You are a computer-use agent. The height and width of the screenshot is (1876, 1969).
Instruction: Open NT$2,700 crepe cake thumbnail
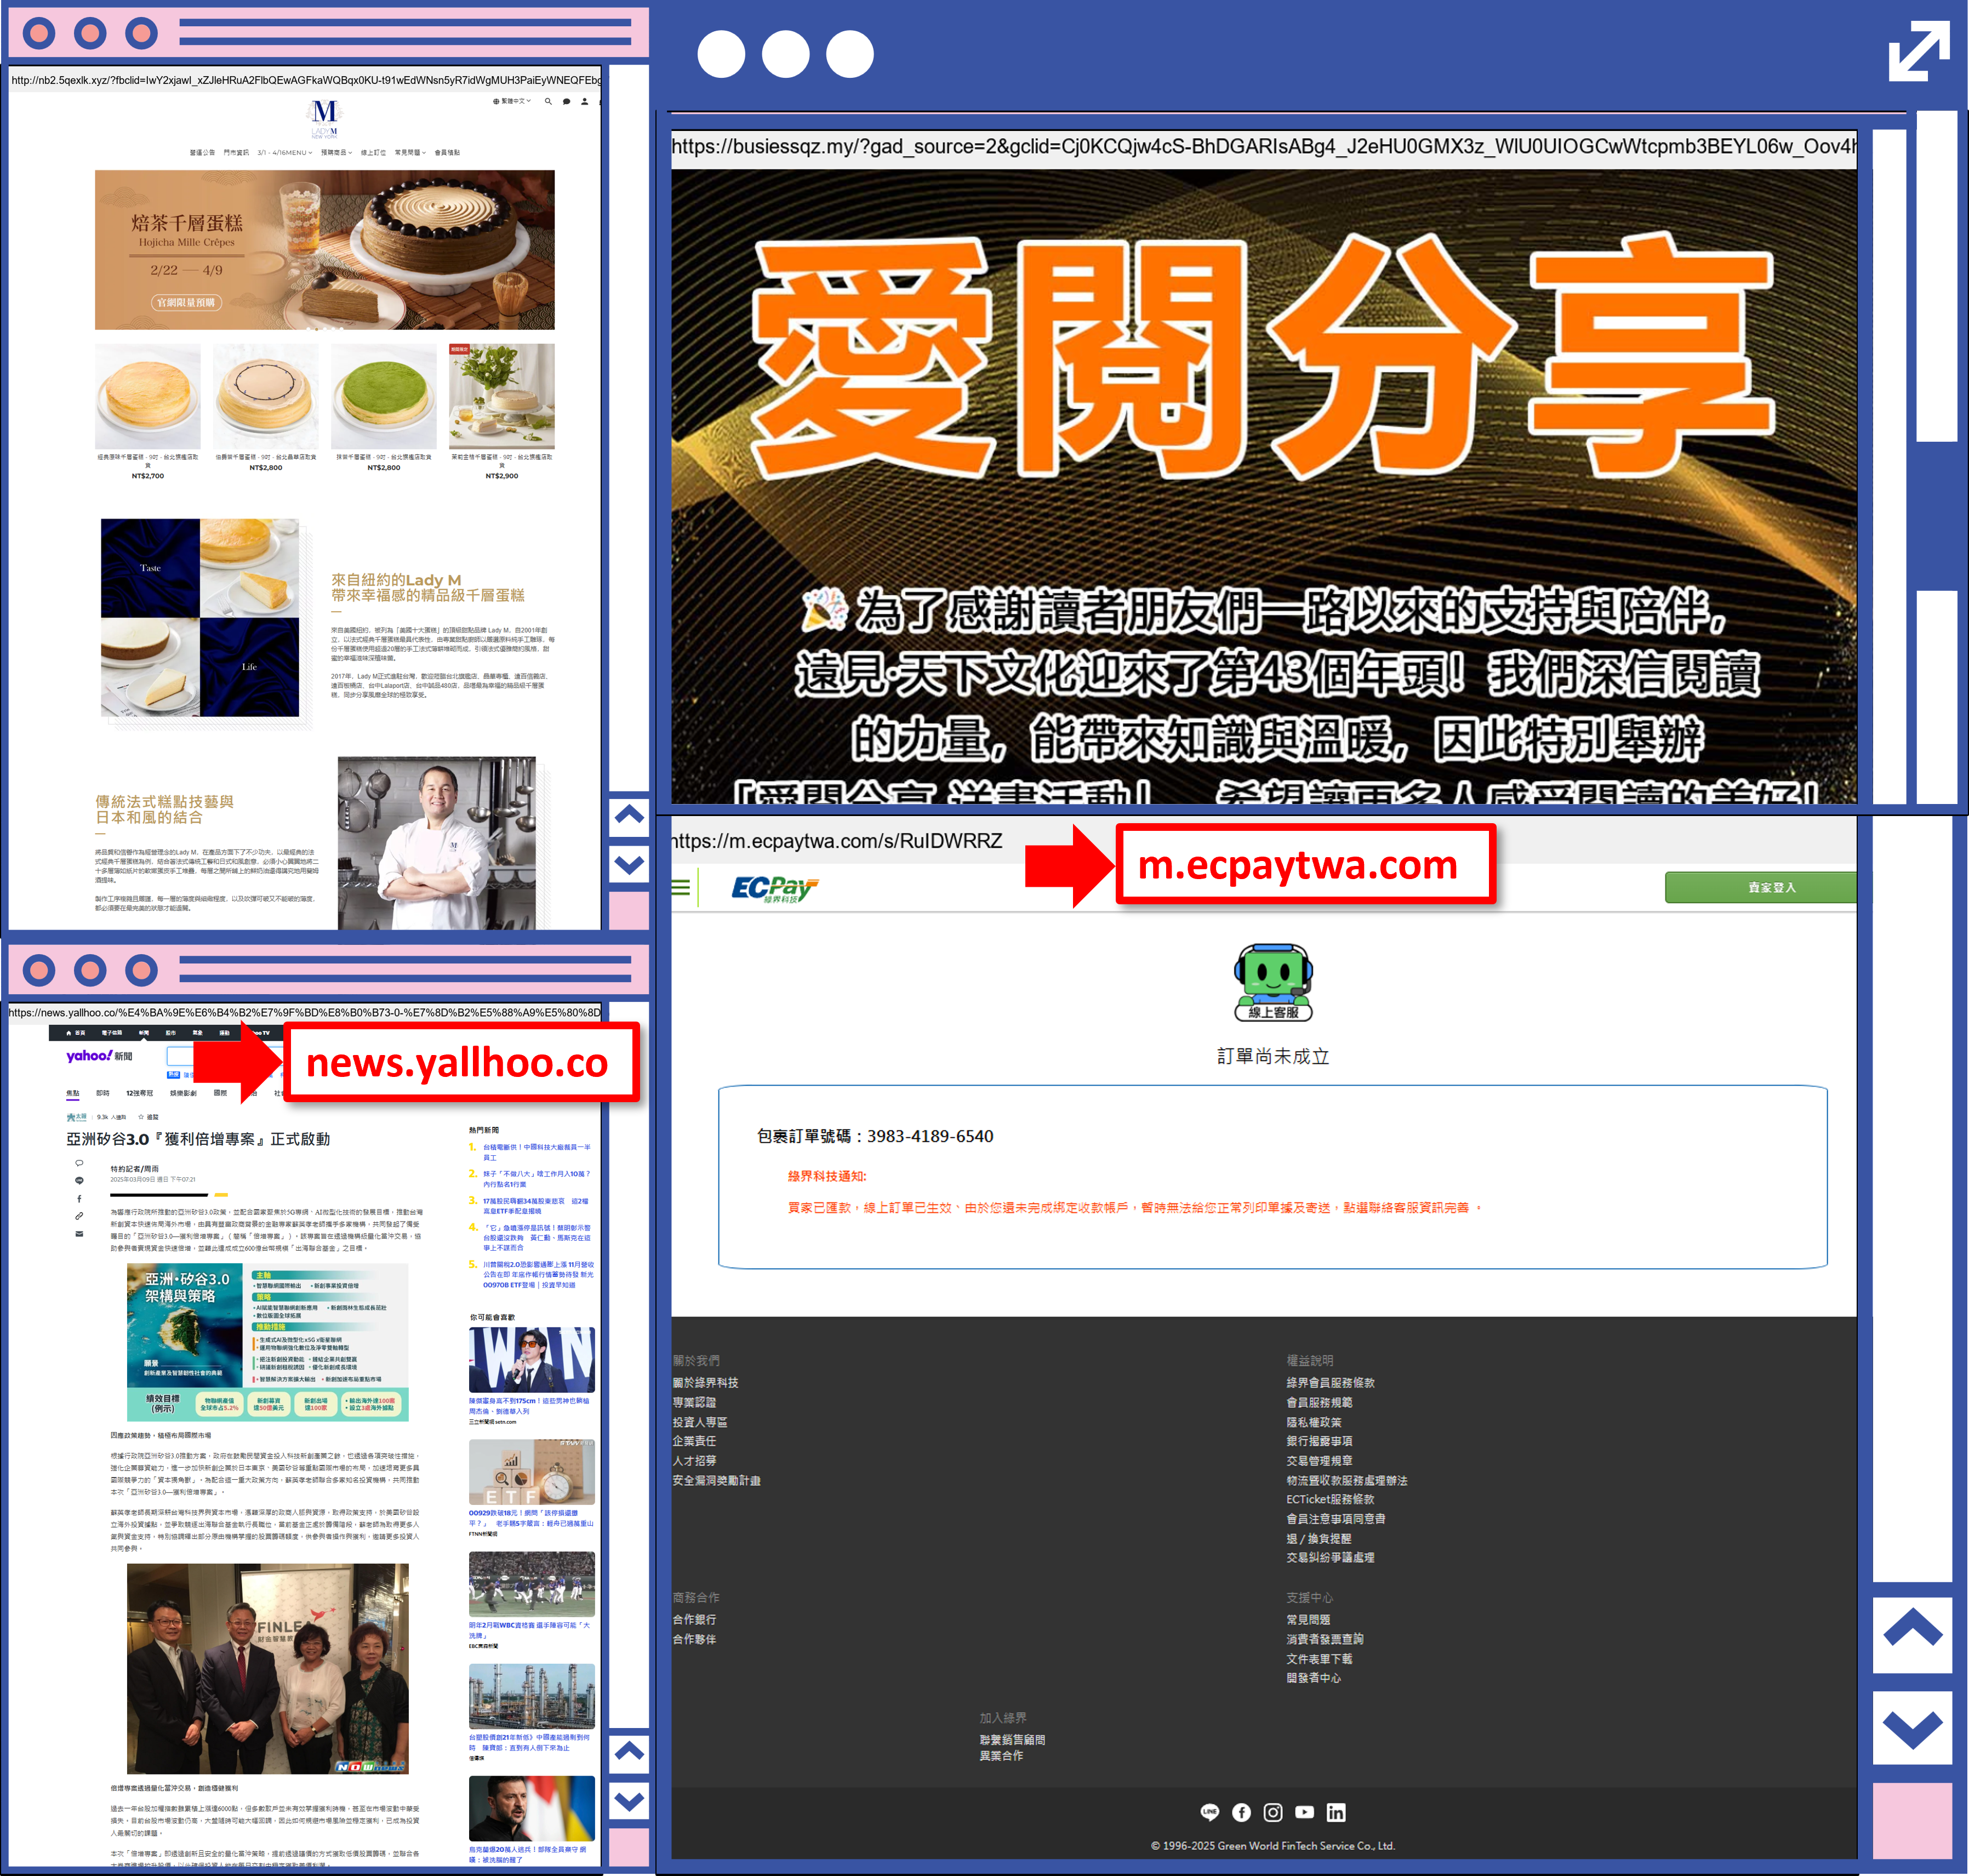point(148,397)
